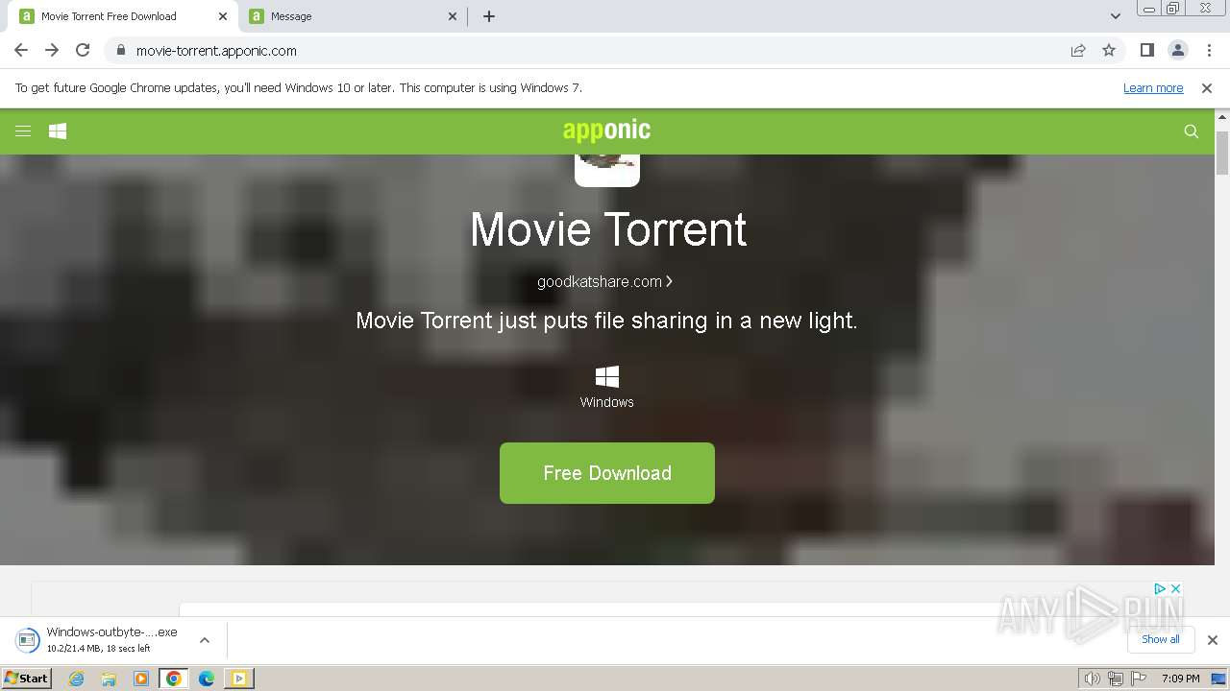The image size is (1230, 691).
Task: Select the Movie Torrent Free Download tab
Action: (125, 16)
